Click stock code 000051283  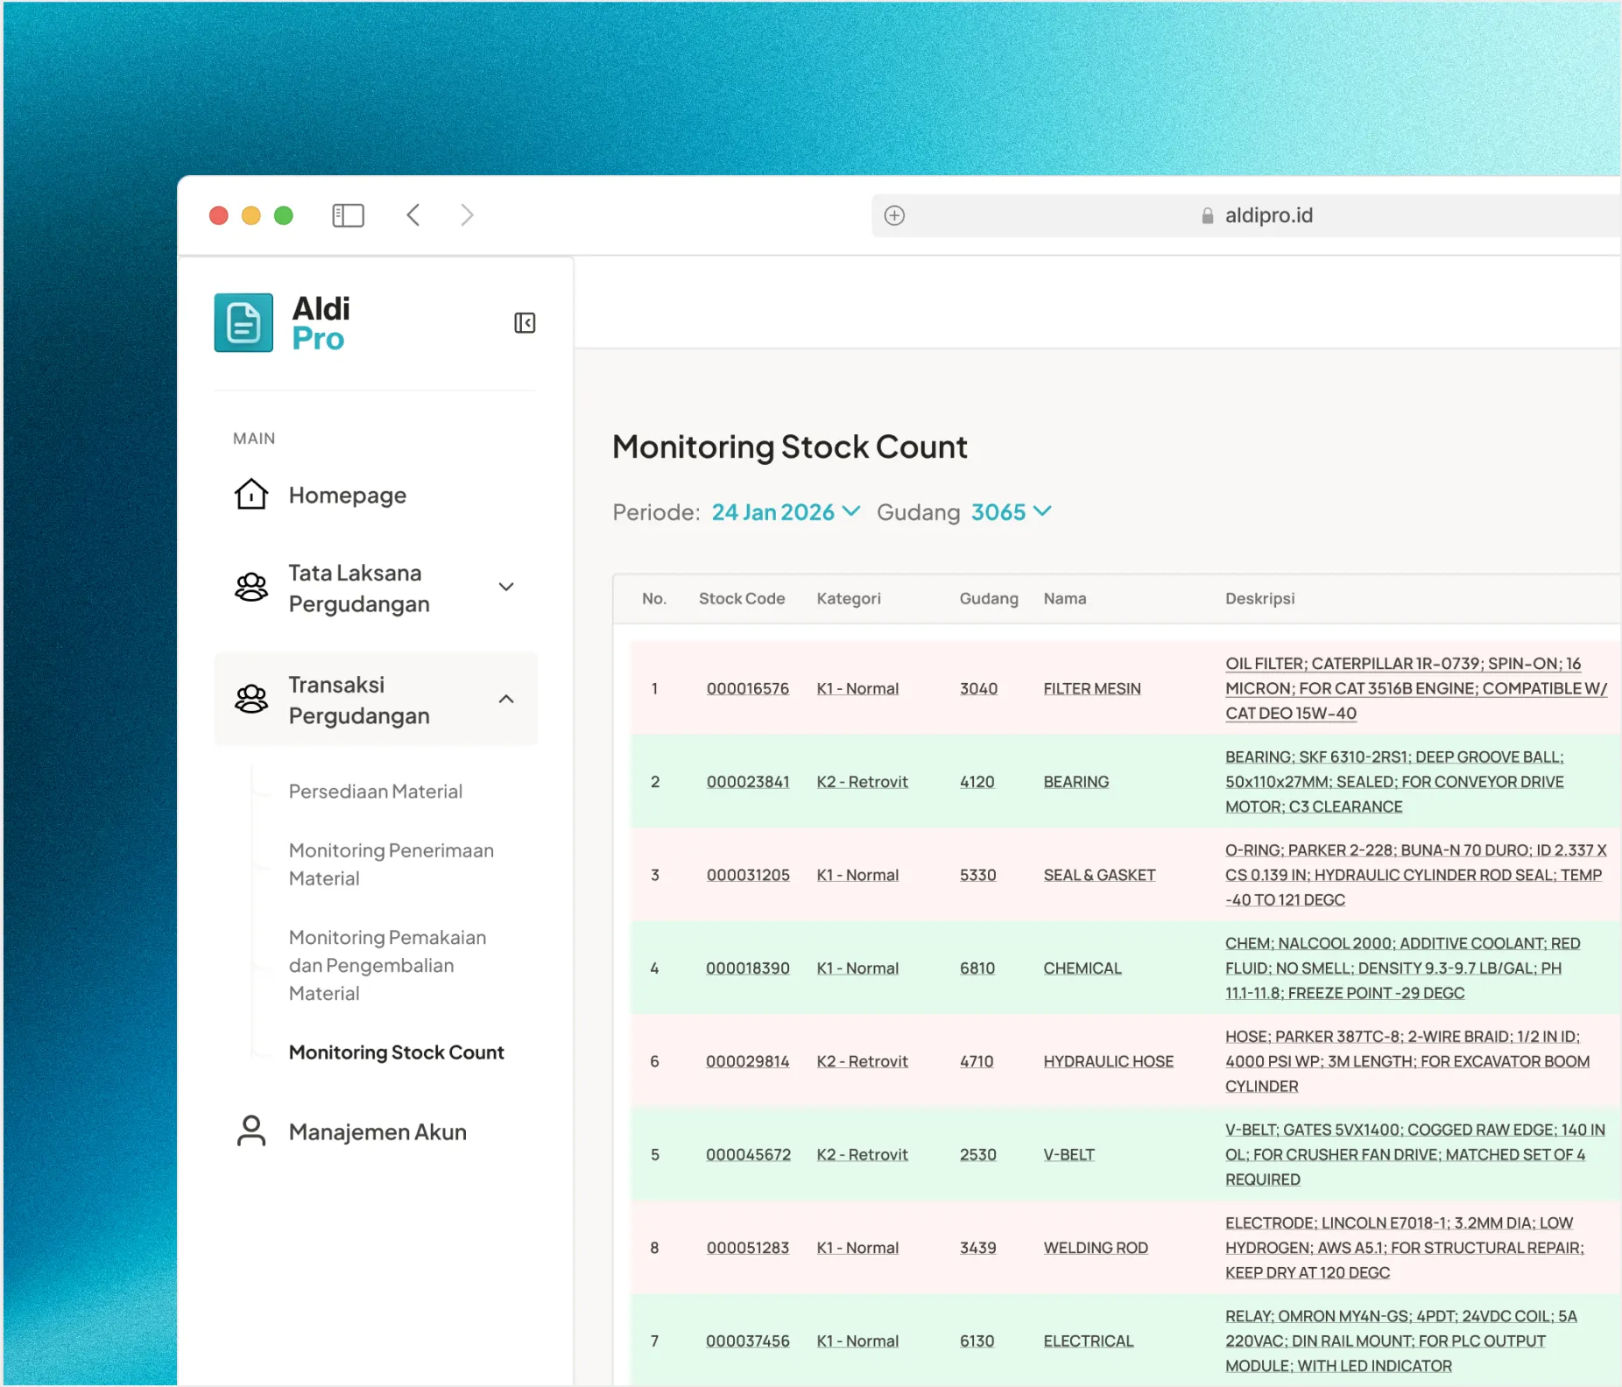pos(748,1249)
